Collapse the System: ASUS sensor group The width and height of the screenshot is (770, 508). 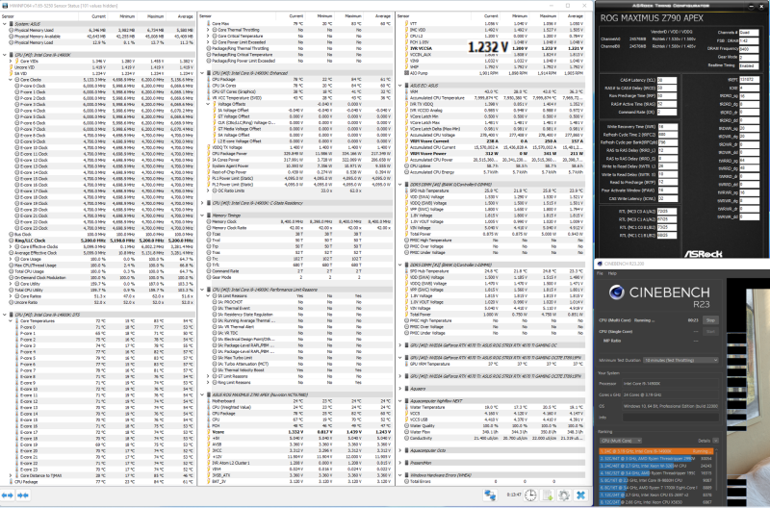pos(5,23)
